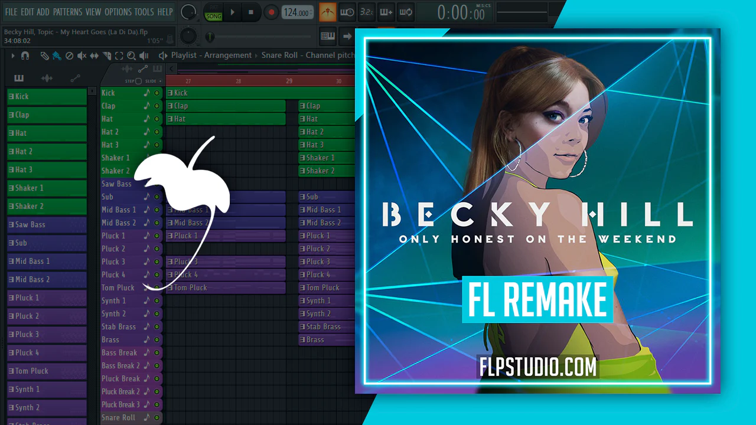Switch to SONG playback mode
This screenshot has height=425, width=756.
pos(213,17)
